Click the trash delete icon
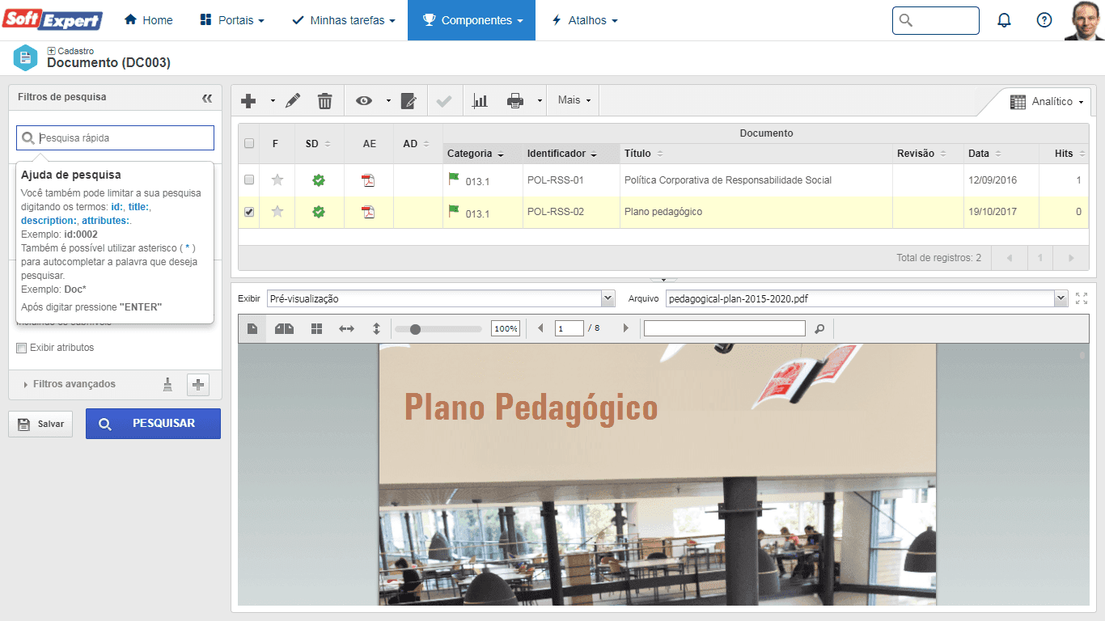This screenshot has width=1105, height=621. tap(324, 101)
